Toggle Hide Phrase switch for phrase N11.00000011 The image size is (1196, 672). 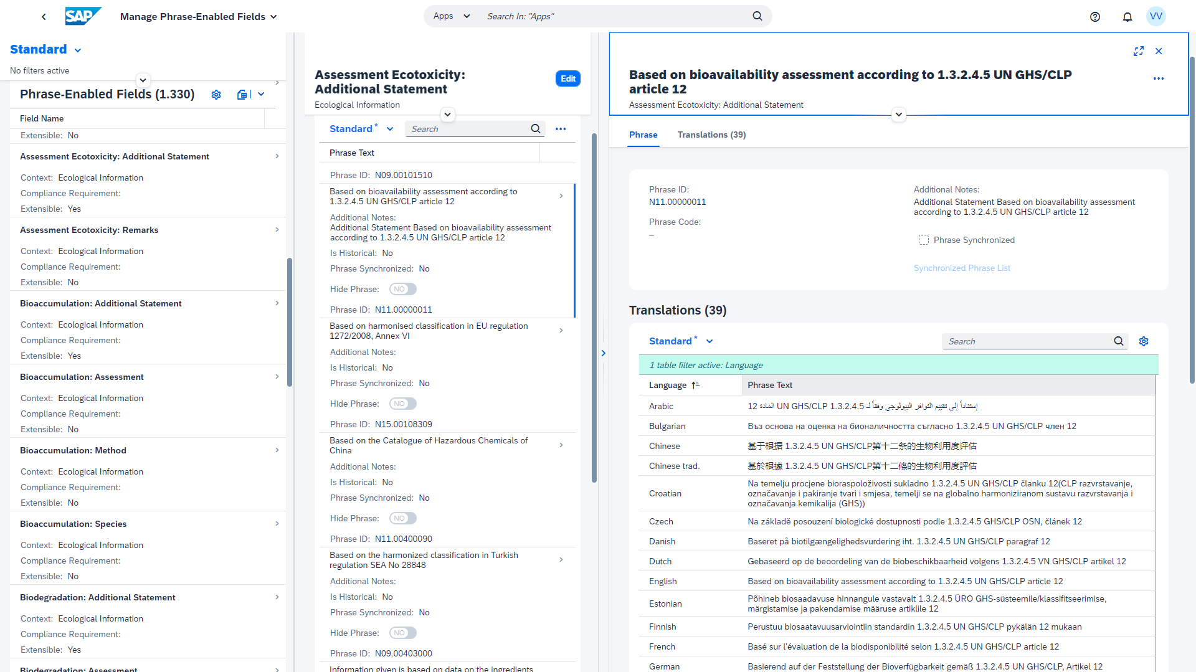tap(402, 404)
